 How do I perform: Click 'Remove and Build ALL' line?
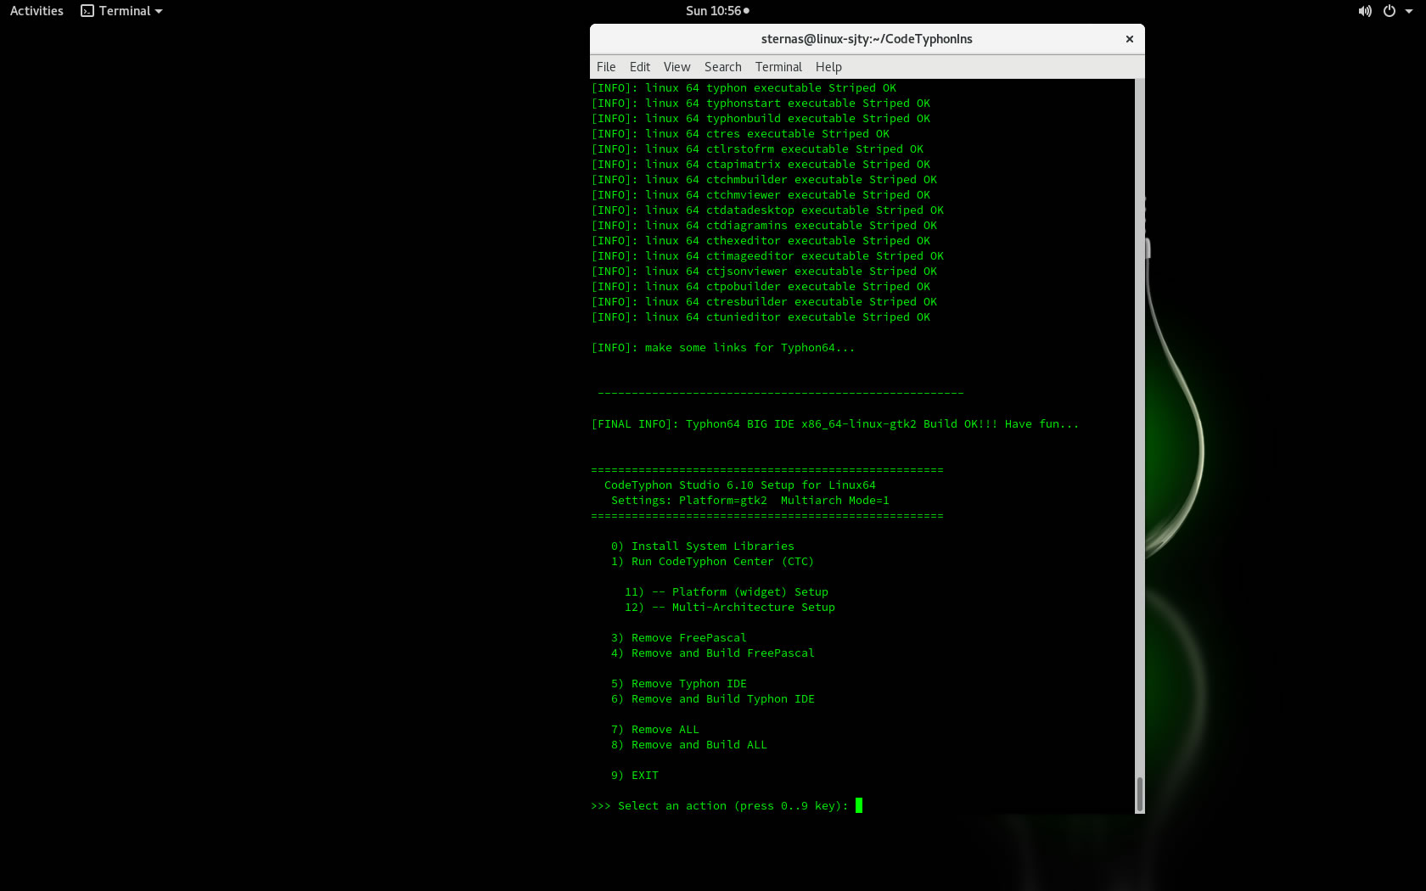coord(689,745)
